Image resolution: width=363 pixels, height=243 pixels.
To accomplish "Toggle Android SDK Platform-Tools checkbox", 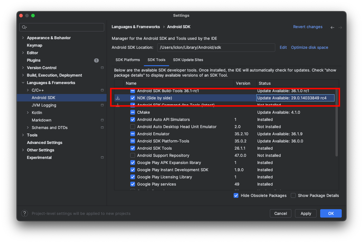I will pyautogui.click(x=133, y=141).
